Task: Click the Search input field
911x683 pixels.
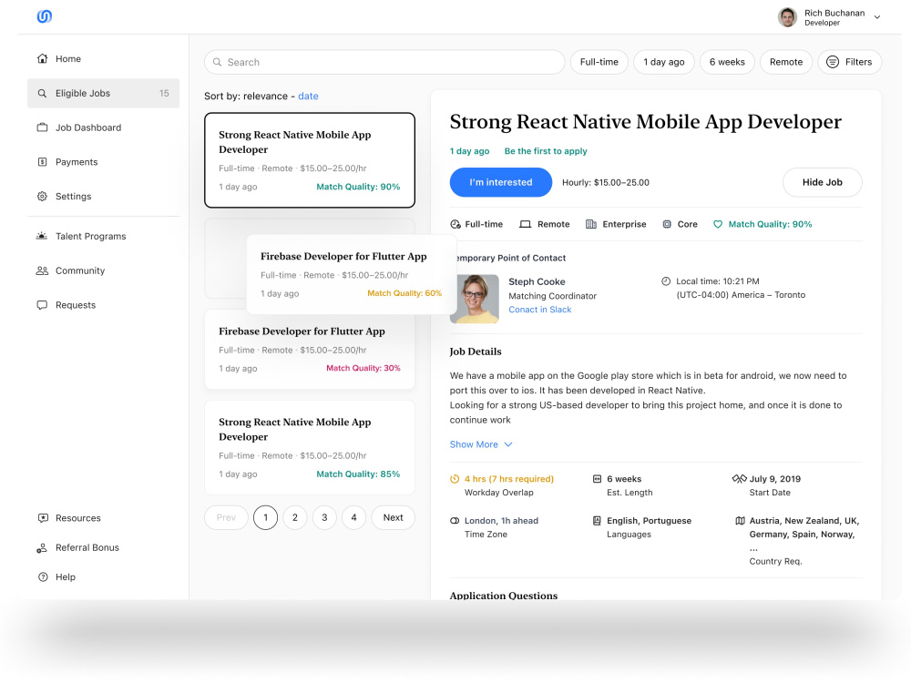Action: tap(384, 62)
